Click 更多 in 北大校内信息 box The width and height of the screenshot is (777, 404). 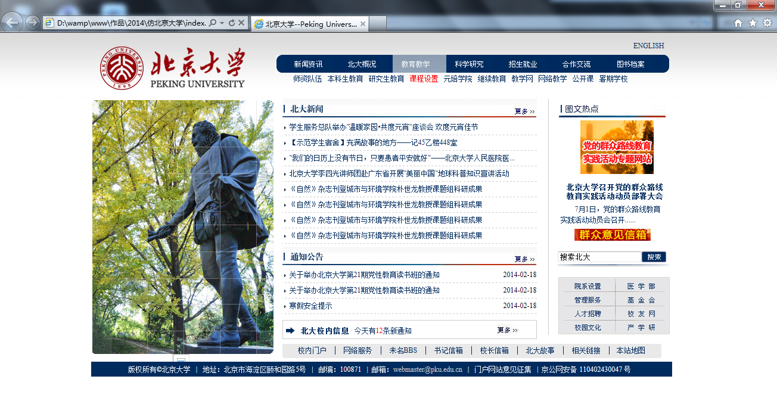pos(507,330)
